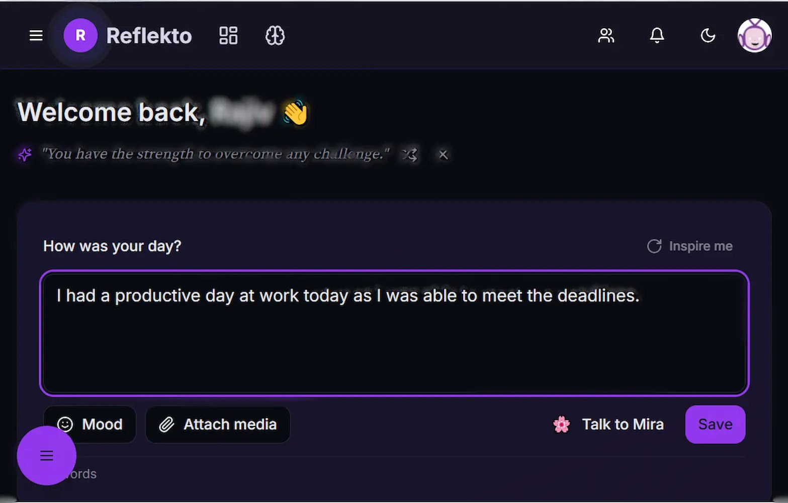Viewport: 788px width, 503px height.
Task: Click the Talk to Mira link
Action: pyautogui.click(x=623, y=424)
